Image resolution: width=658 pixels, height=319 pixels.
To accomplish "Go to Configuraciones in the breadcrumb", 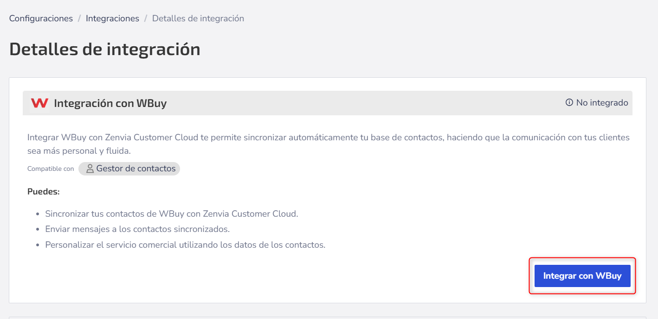I will (41, 19).
